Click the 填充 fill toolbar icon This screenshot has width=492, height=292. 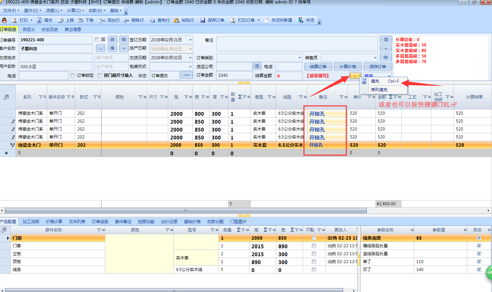pyautogui.click(x=39, y=20)
